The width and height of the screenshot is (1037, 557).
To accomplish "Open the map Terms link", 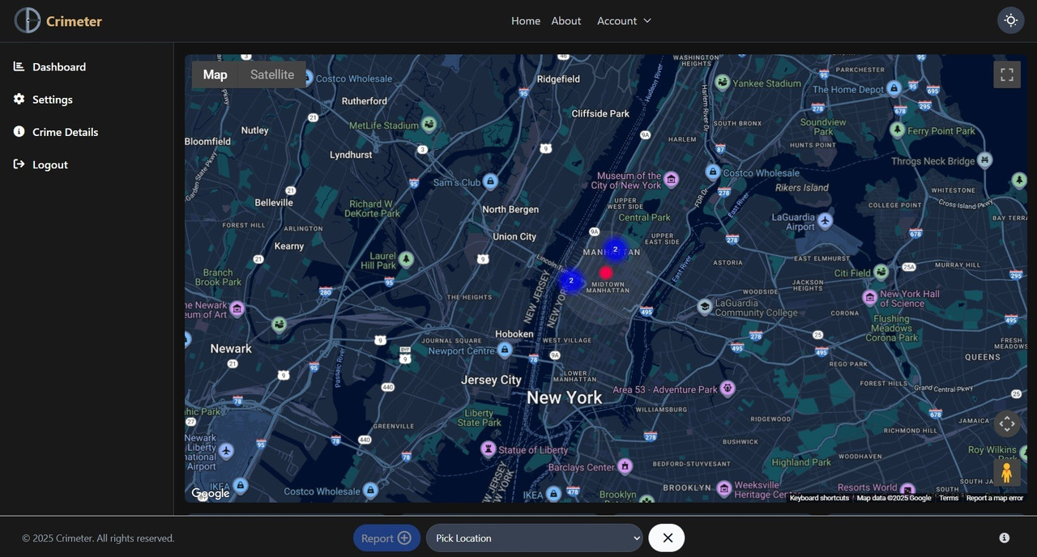I will [x=949, y=498].
